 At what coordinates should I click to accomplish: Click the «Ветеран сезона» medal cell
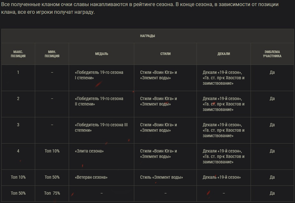pos(91,177)
